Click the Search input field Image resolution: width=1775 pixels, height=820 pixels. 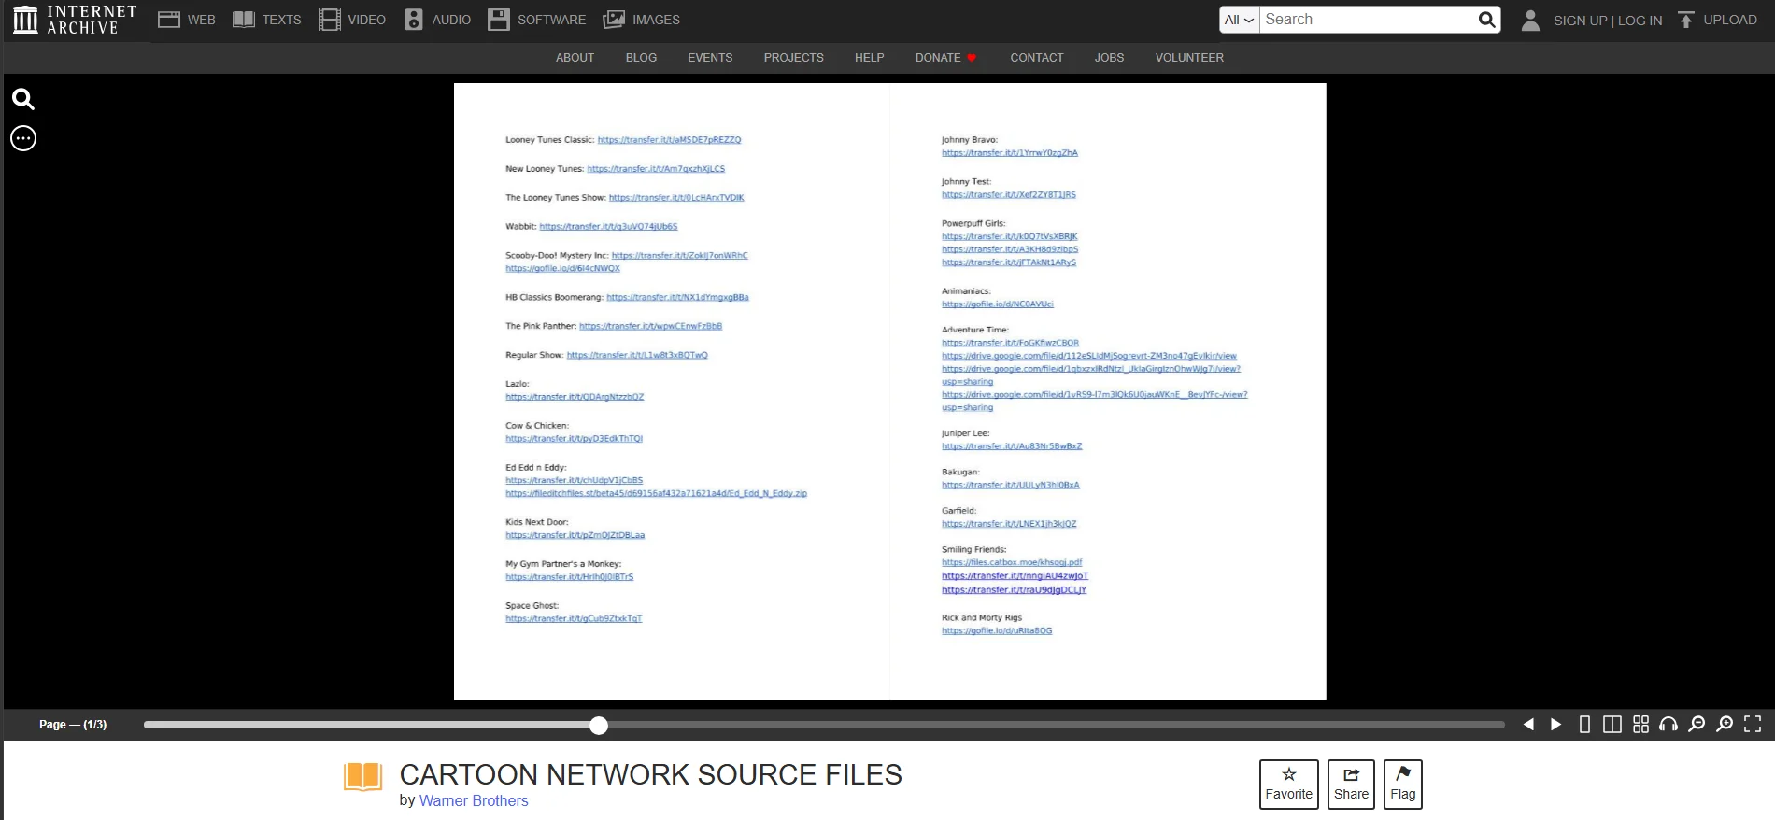(1368, 20)
